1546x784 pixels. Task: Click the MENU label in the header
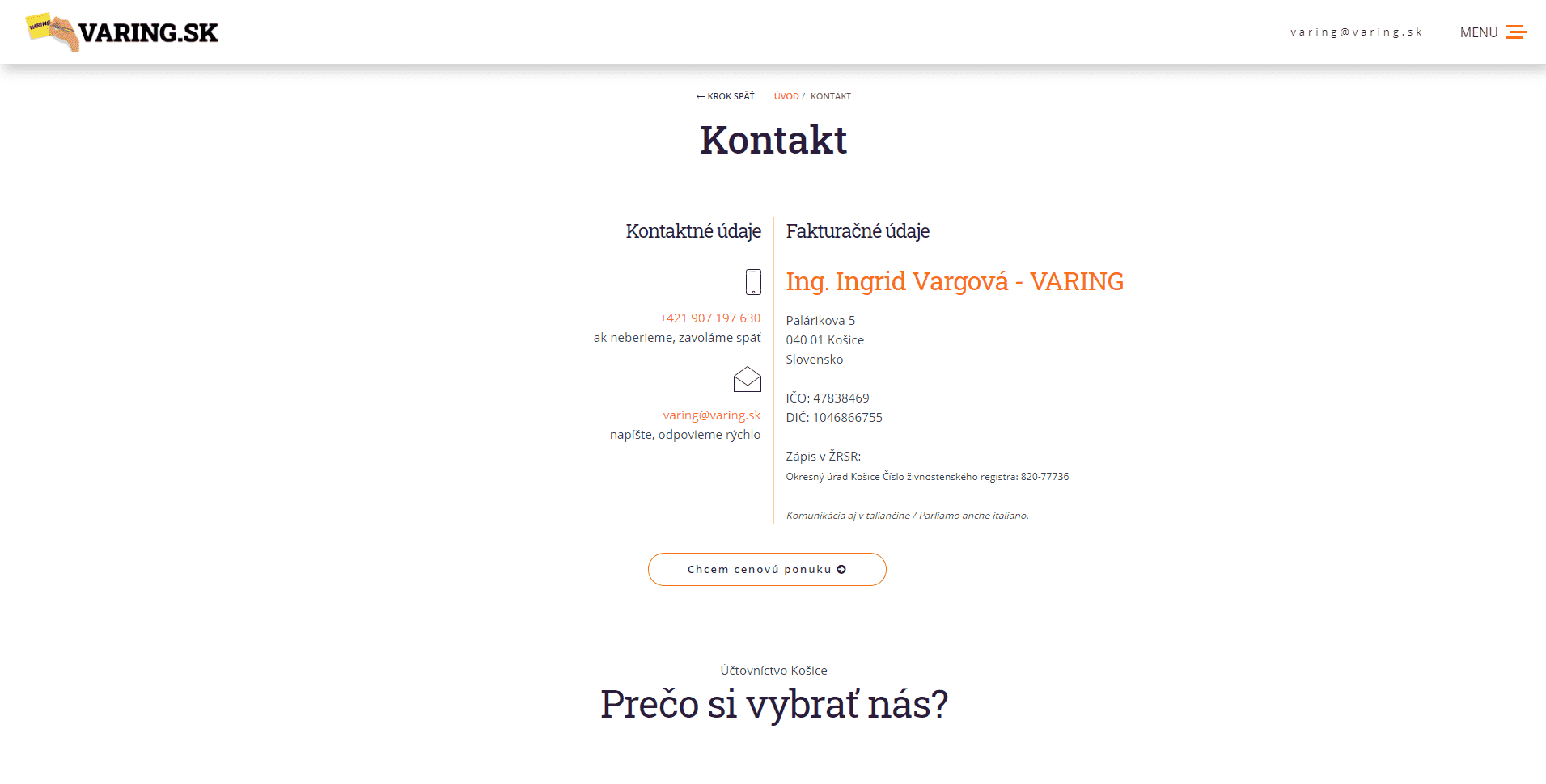pos(1478,32)
